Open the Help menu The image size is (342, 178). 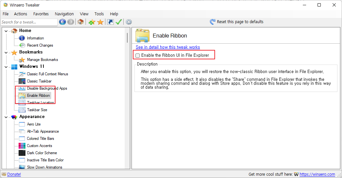(114, 14)
